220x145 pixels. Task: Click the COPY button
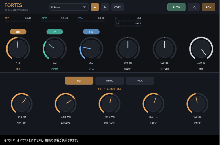[x=117, y=7]
